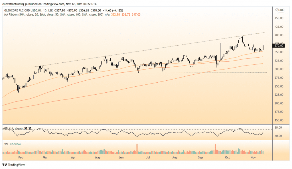Click the Oct label on time axis
The height and width of the screenshot is (169, 292).
(x=227, y=158)
